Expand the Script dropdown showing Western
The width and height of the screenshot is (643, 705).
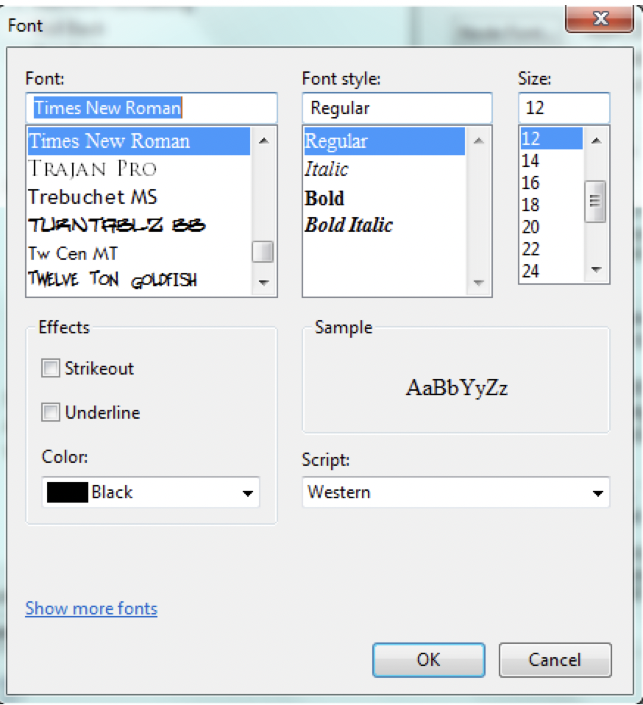click(597, 493)
